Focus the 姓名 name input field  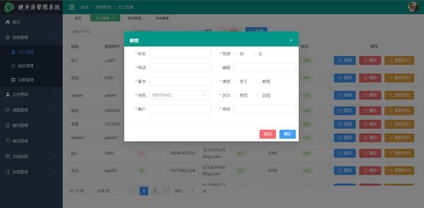tap(180, 54)
